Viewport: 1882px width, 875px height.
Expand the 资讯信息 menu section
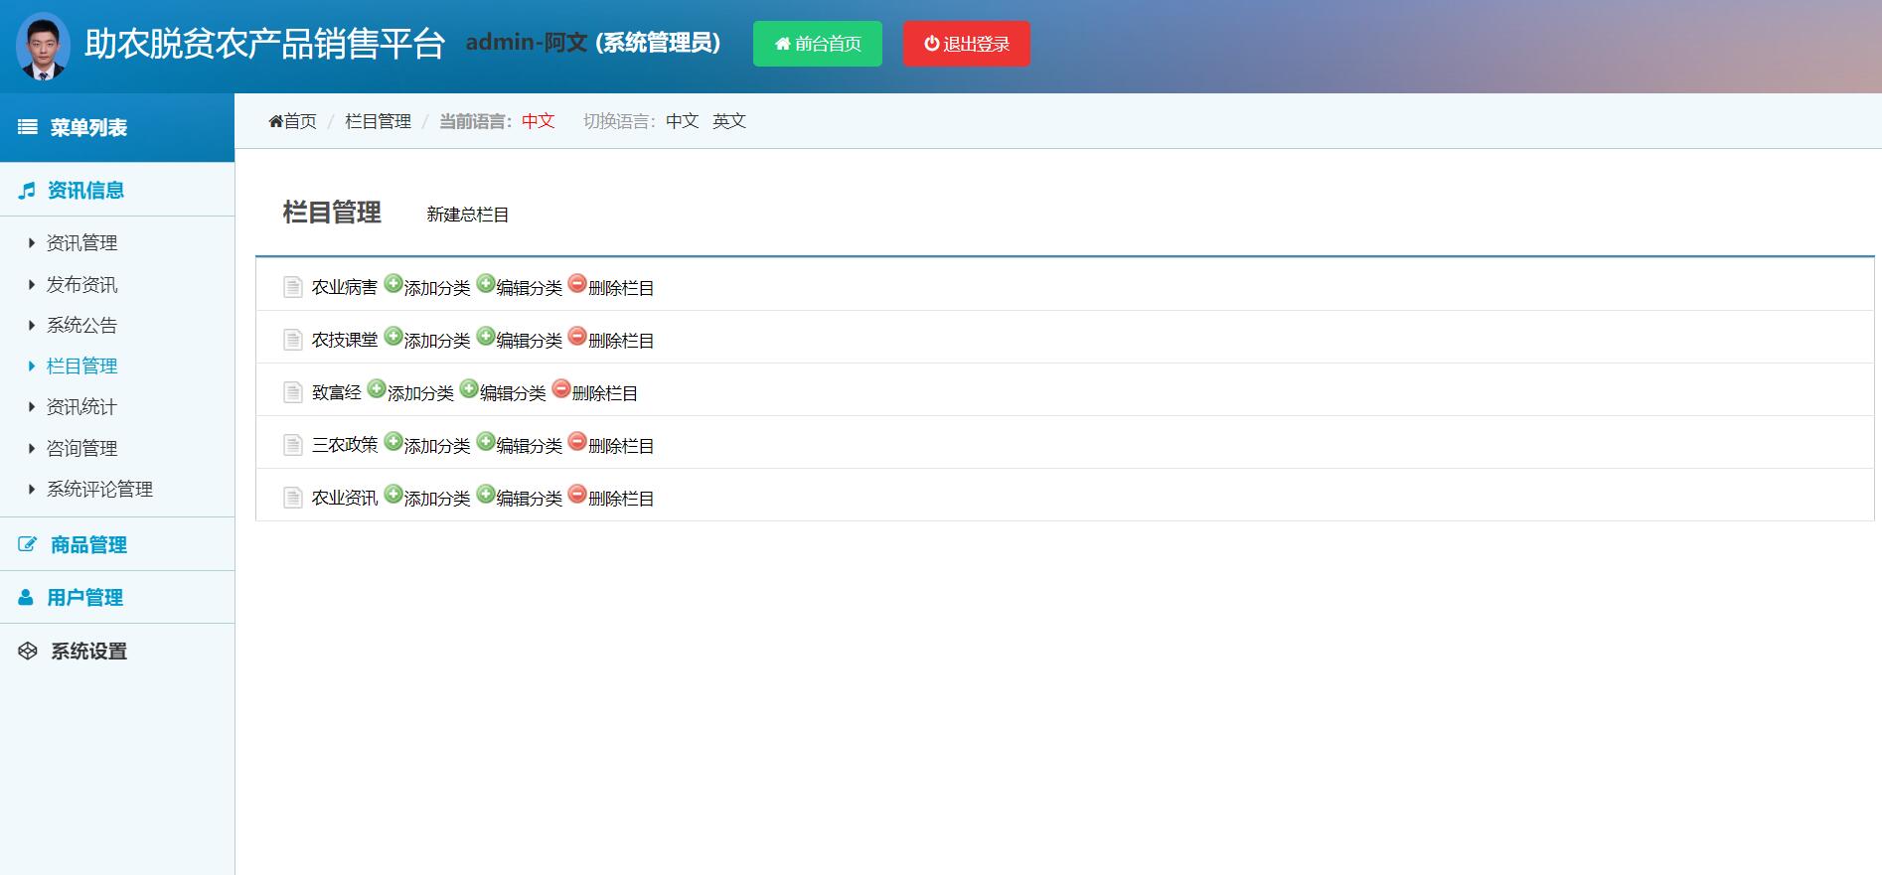coord(117,191)
